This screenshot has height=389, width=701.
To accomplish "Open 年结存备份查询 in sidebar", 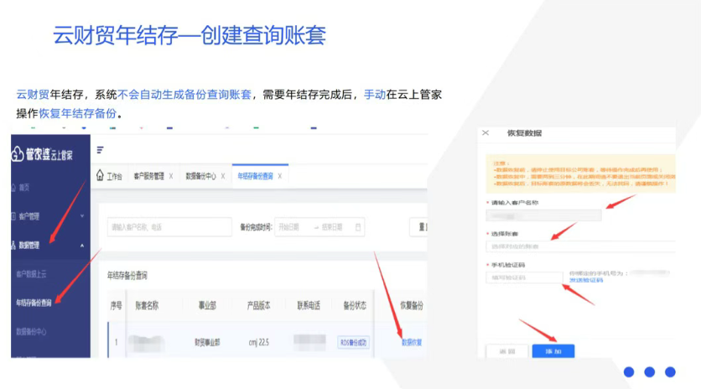I will [x=39, y=302].
